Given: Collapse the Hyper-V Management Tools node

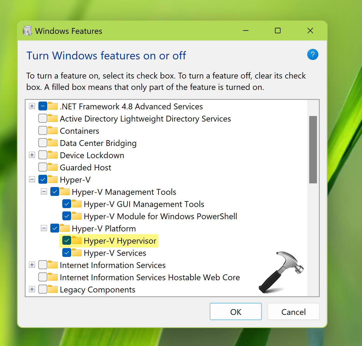Looking at the screenshot, I should coord(44,191).
